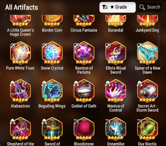Select the Elbris Ritual Sword icon
The image size is (166, 146).
(x=116, y=53)
